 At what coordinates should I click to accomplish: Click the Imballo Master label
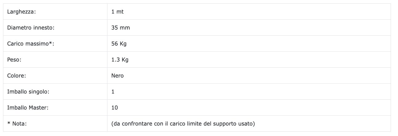pyautogui.click(x=28, y=108)
